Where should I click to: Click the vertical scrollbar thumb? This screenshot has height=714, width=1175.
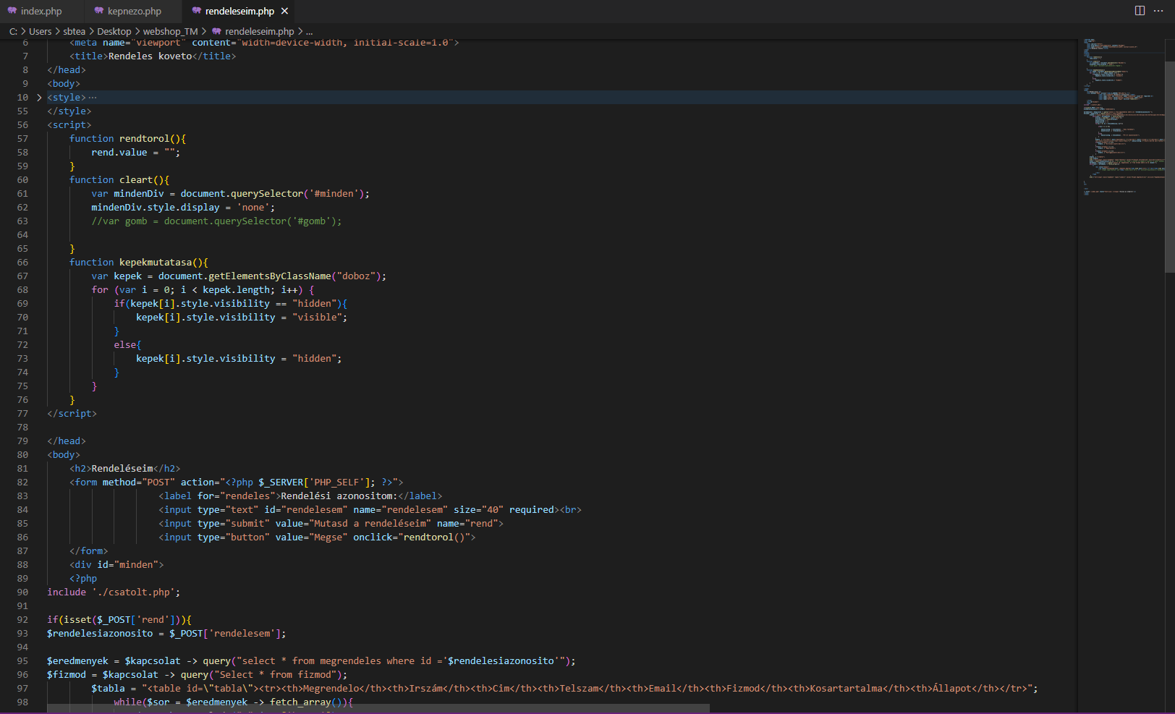point(1169,166)
